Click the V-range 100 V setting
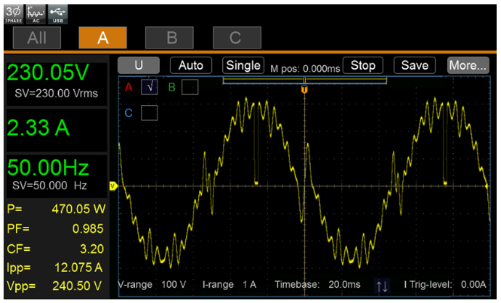Image resolution: width=501 pixels, height=303 pixels. [152, 284]
